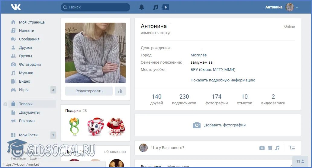Click Добавить фотографии button
The image size is (312, 168).
coord(218,125)
